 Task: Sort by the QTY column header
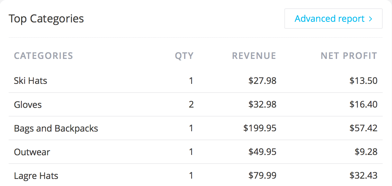pos(184,56)
